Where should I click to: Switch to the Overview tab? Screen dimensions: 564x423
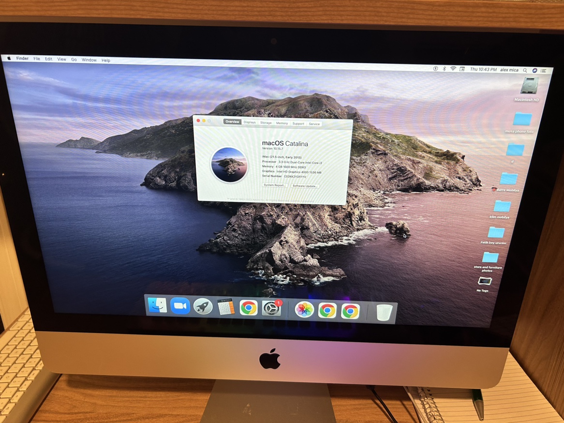pyautogui.click(x=232, y=121)
